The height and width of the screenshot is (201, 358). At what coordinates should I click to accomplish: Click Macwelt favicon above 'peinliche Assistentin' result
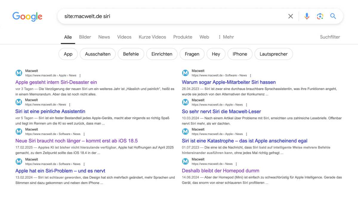click(x=19, y=102)
